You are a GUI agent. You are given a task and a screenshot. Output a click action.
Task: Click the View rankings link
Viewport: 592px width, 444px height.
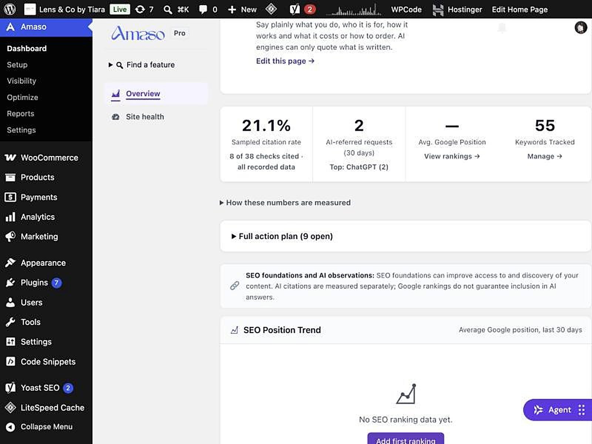(452, 157)
